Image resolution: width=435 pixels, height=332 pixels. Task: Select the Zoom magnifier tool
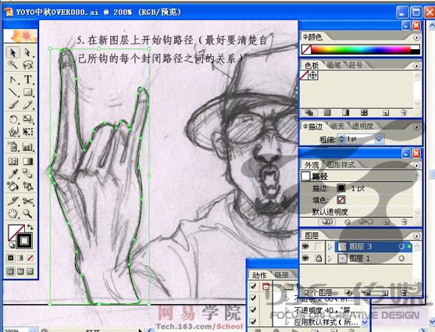click(x=28, y=213)
